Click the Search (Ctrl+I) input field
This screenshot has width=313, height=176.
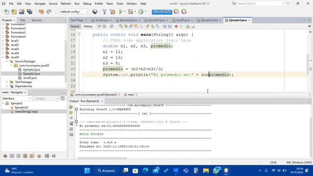259,3
